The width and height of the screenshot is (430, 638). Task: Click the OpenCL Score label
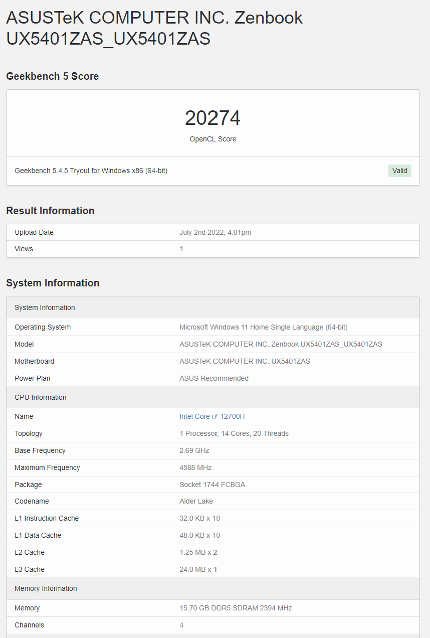[213, 139]
